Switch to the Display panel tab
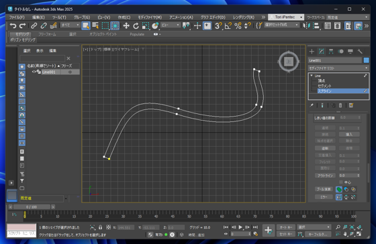The height and width of the screenshot is (244, 376). coord(350,51)
